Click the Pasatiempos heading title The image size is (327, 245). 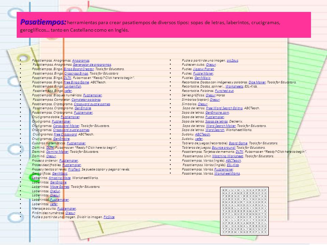click(43, 22)
